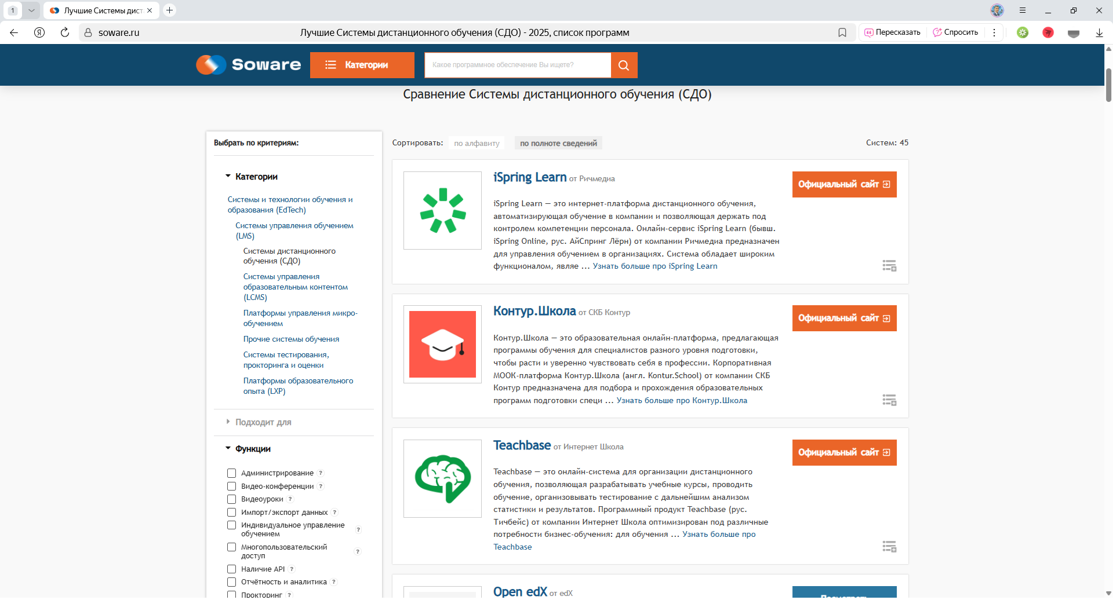Open the Категории dropdown menu
The image size is (1113, 600).
click(362, 65)
